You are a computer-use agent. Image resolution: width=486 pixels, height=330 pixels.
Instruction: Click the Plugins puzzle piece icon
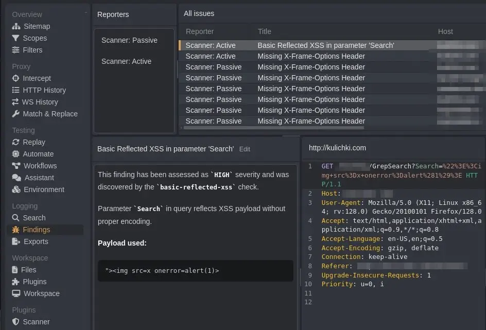(15, 282)
